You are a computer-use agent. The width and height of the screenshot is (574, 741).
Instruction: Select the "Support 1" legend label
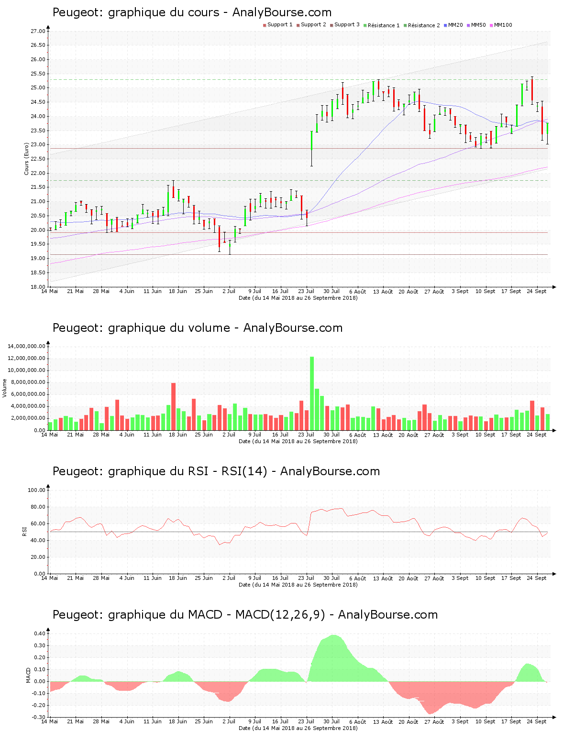[280, 25]
